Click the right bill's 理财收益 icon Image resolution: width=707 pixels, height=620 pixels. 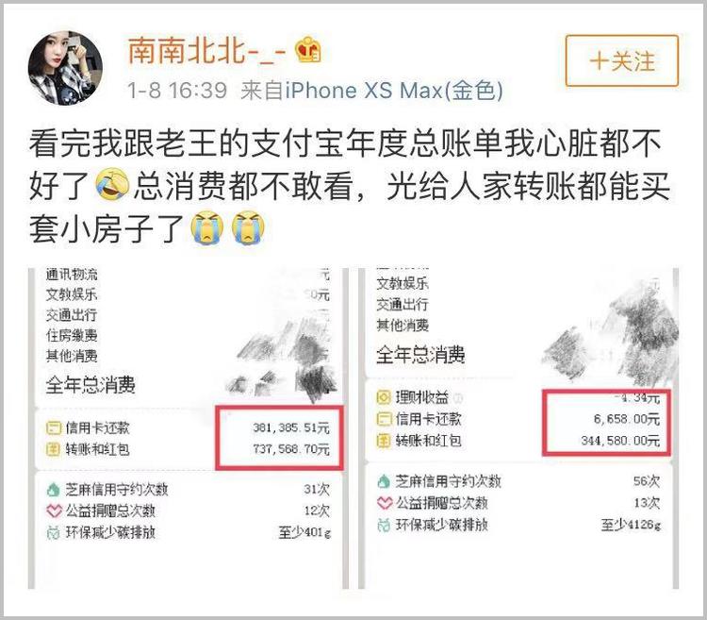pyautogui.click(x=384, y=397)
